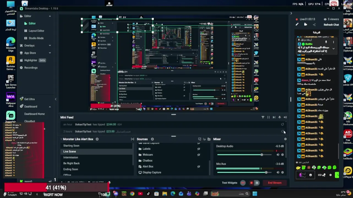Viewport: 353px width, 198px height.
Task: Click Test Widgets
Action: (229, 183)
